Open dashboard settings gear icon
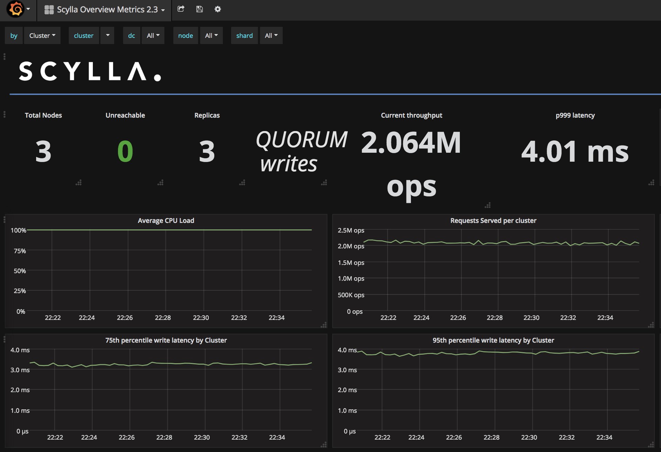 point(218,9)
